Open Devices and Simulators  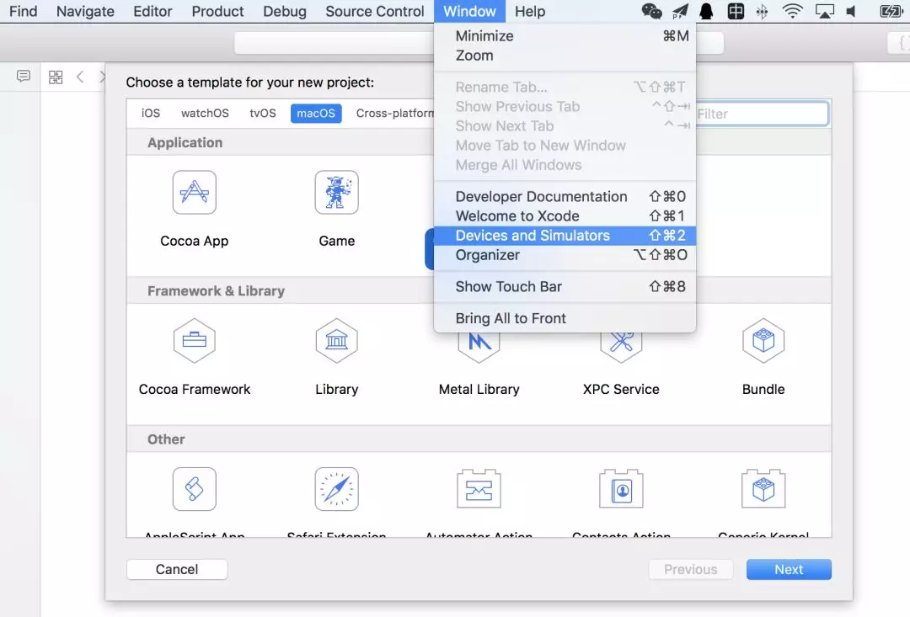click(565, 236)
